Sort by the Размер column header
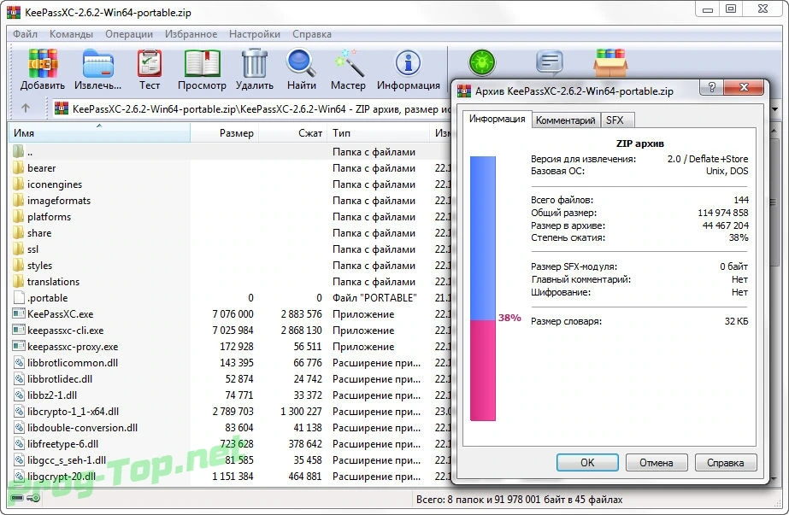The image size is (789, 515). [x=225, y=132]
